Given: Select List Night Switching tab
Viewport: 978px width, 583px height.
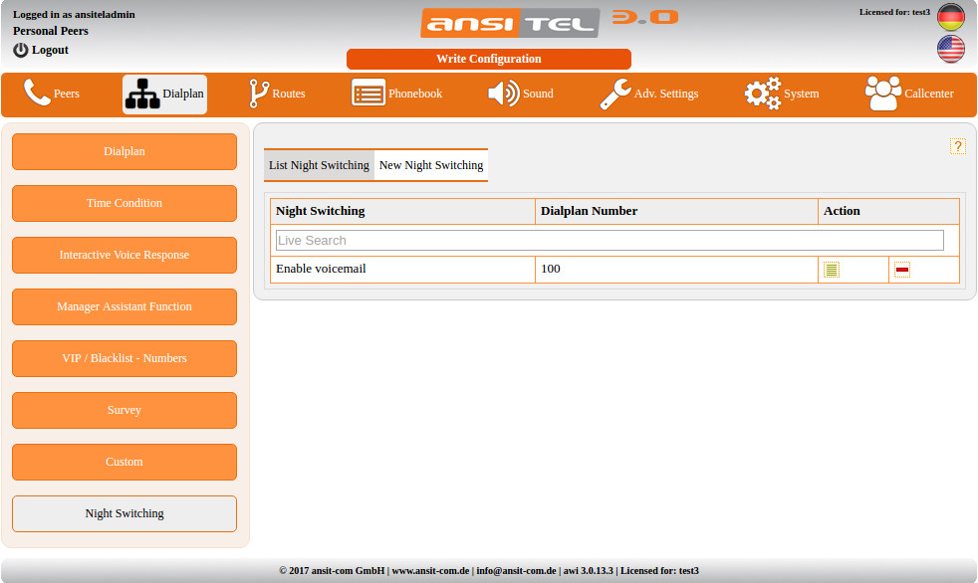Looking at the screenshot, I should pos(319,165).
